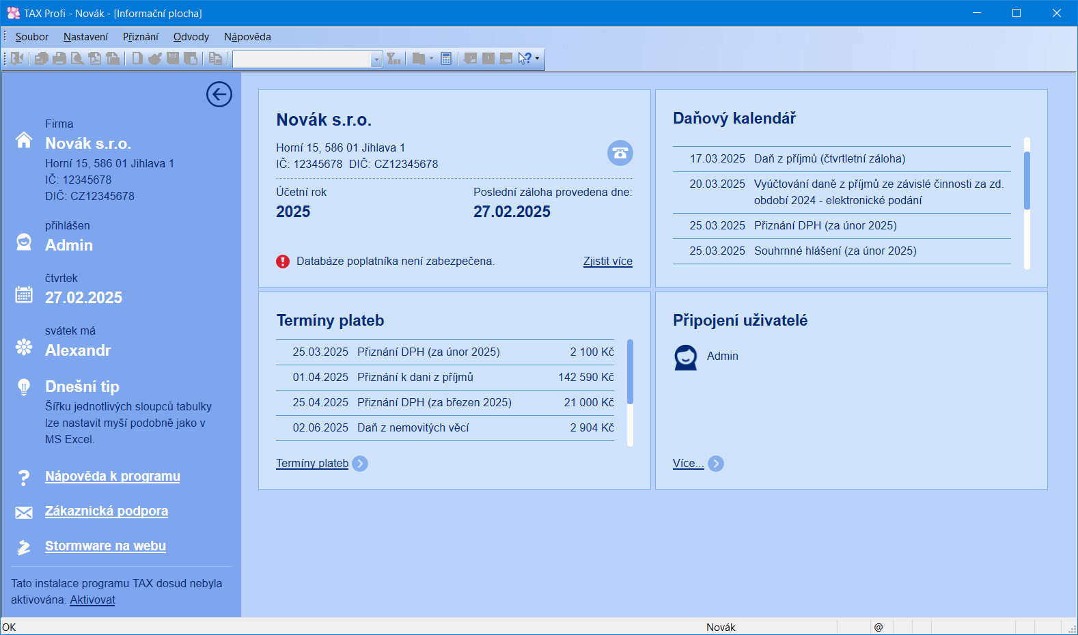1078x635 pixels.
Task: Click inside the toolbar combo box field
Action: (x=302, y=59)
